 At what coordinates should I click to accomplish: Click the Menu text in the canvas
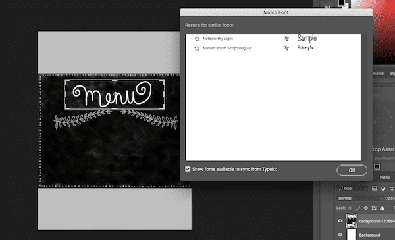click(112, 94)
